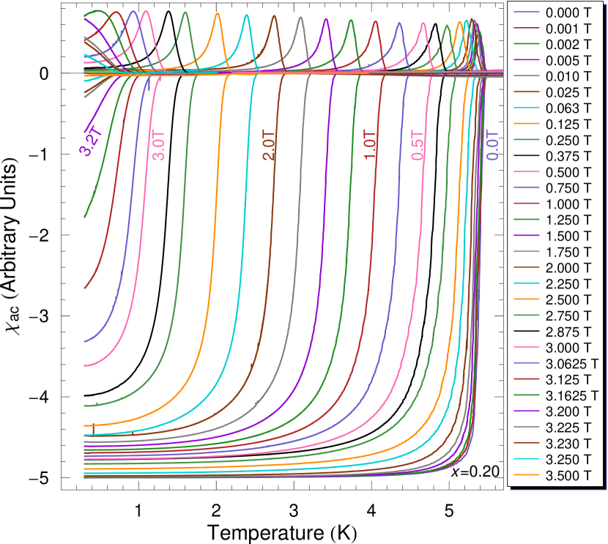
Task: Select the pink 0.5T curve annotation
Action: click(x=418, y=146)
